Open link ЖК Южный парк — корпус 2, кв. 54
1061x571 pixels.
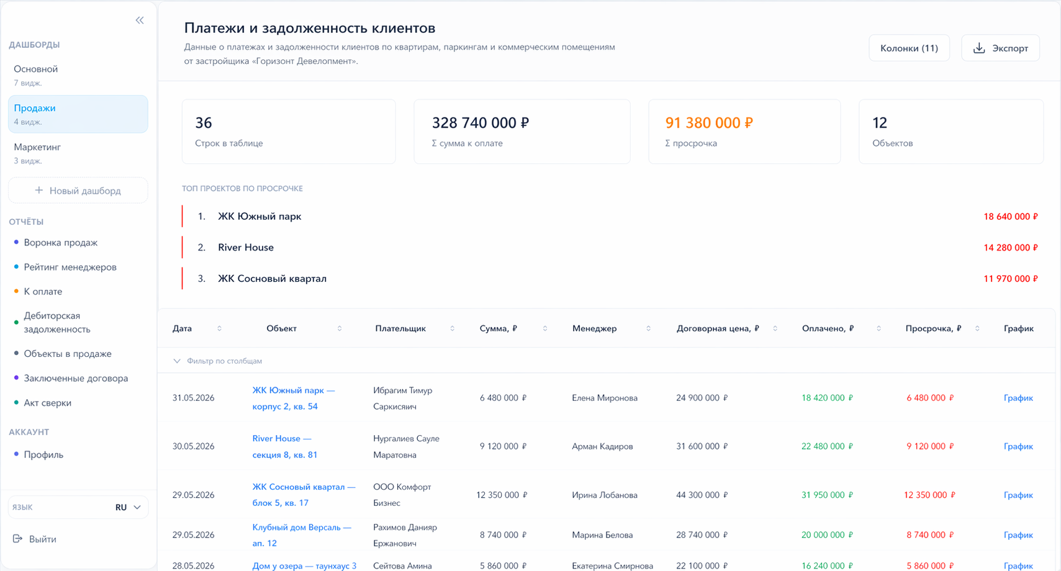pyautogui.click(x=294, y=398)
